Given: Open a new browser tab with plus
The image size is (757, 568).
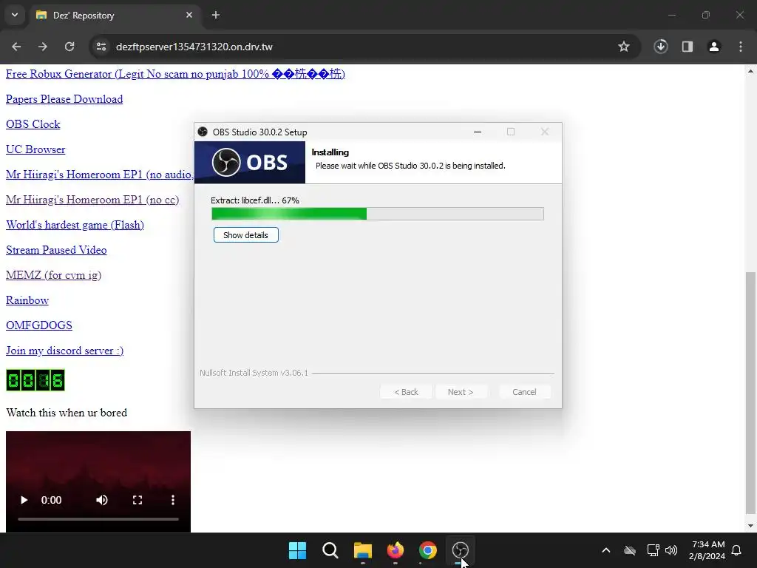Looking at the screenshot, I should click(216, 15).
